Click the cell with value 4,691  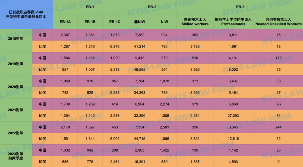coord(233,46)
